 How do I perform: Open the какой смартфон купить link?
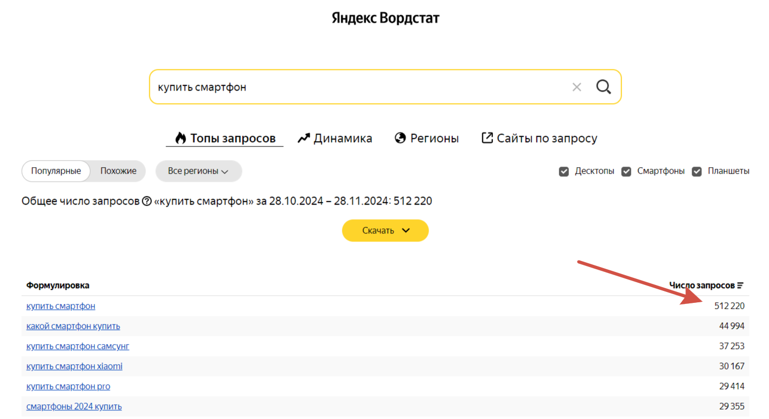pos(73,326)
